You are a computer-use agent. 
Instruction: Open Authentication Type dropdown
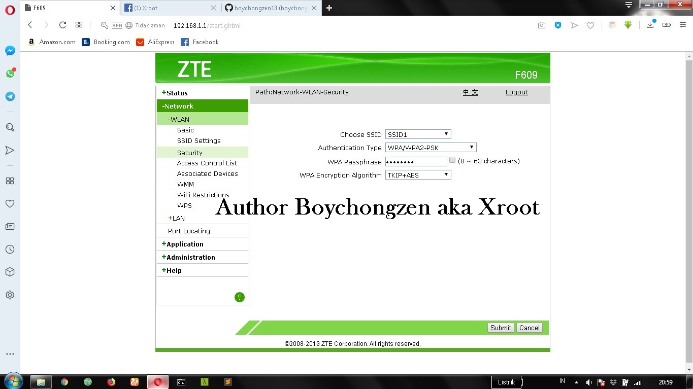pyautogui.click(x=431, y=148)
